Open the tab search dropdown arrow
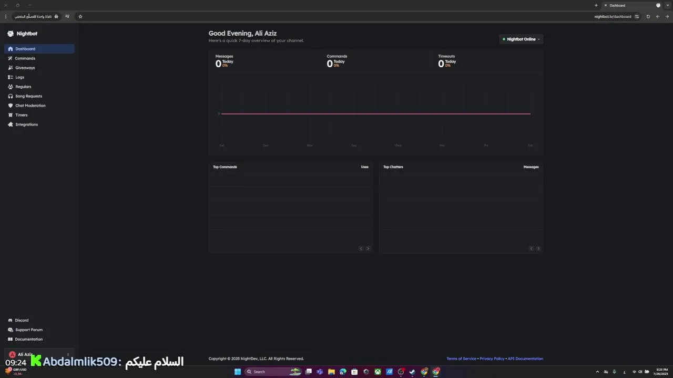 (x=668, y=5)
